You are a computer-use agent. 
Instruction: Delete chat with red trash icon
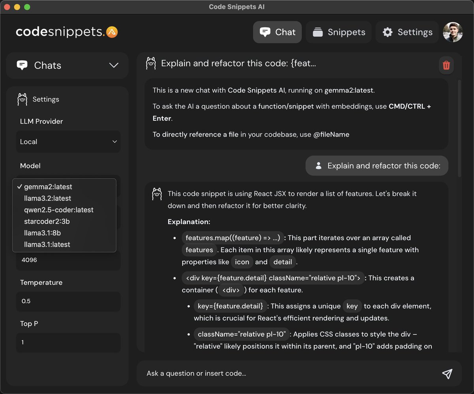coord(446,65)
